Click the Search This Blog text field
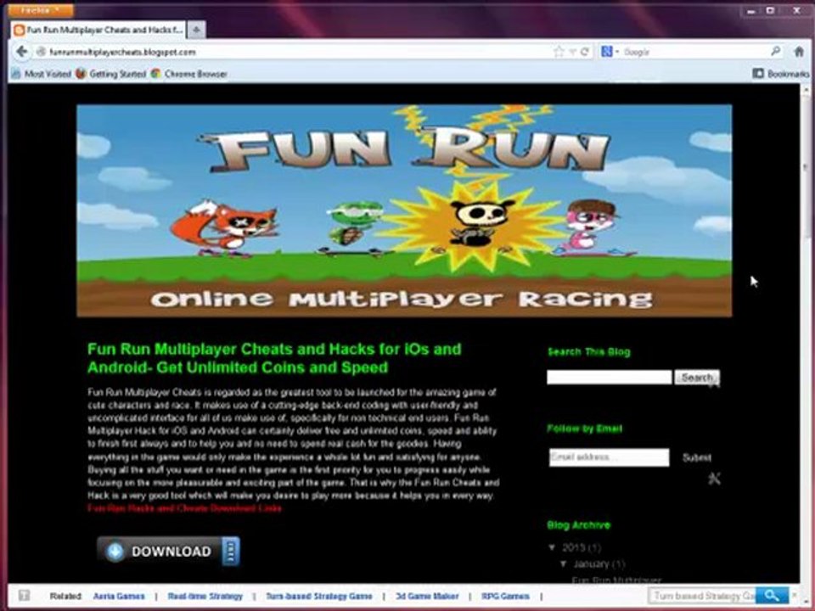This screenshot has width=815, height=611. pyautogui.click(x=609, y=377)
